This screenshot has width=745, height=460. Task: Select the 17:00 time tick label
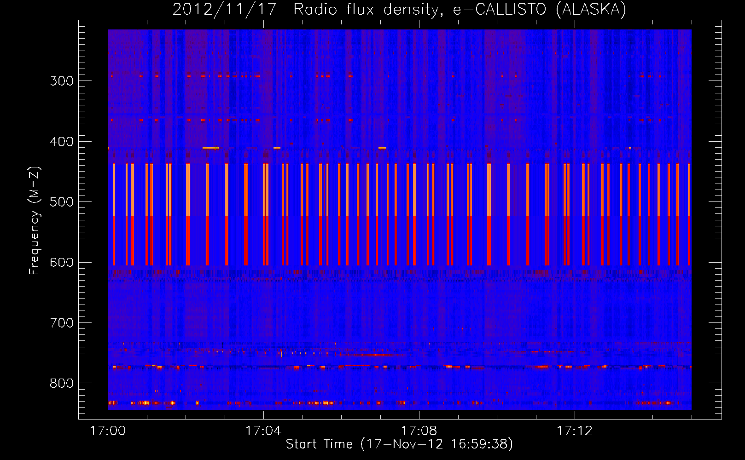[108, 431]
